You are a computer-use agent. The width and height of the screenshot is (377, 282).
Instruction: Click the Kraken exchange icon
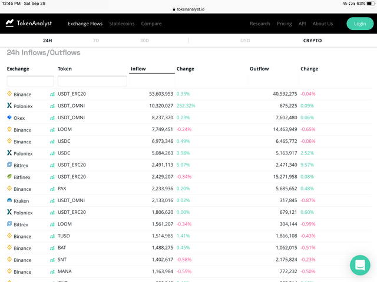[9, 201]
